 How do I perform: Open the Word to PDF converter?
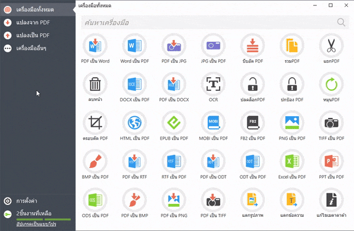135,46
